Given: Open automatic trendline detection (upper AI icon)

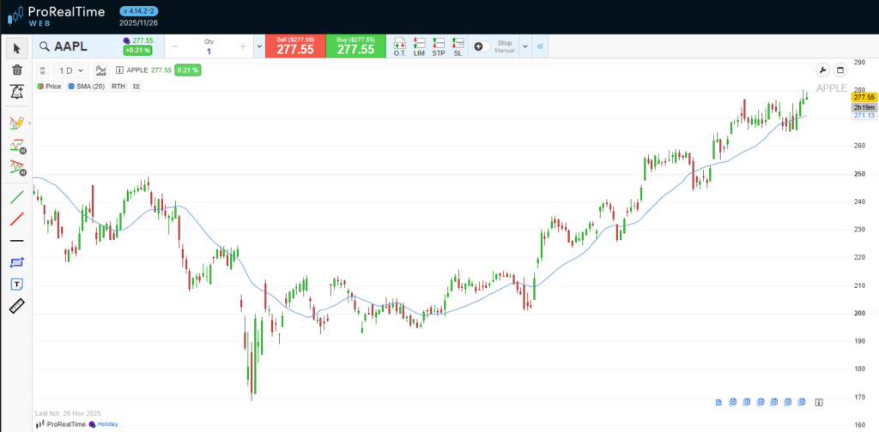Looking at the screenshot, I should (x=17, y=146).
